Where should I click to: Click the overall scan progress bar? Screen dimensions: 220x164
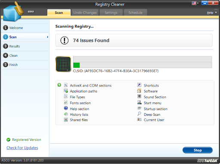click(x=142, y=59)
